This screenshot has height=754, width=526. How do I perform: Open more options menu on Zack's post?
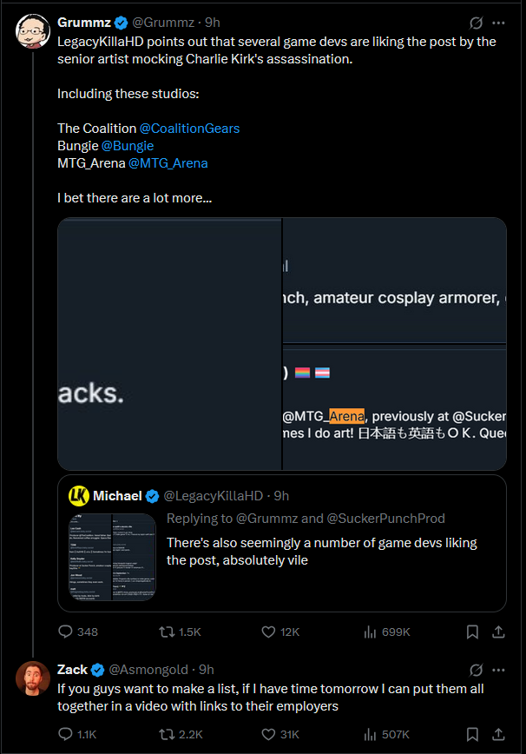click(498, 670)
